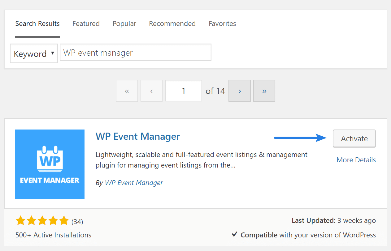Image resolution: width=391 pixels, height=251 pixels.
Task: Open the WP Event Manager title link
Action: (138, 136)
